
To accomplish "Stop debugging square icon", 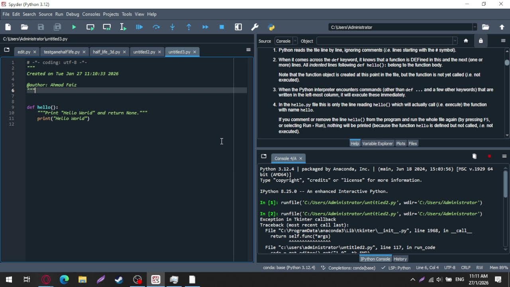I will click(222, 27).
